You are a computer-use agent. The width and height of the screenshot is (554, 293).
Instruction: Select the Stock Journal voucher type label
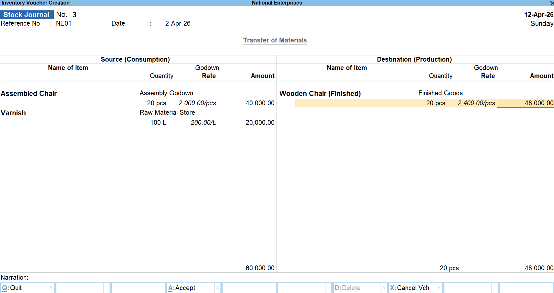(x=27, y=15)
